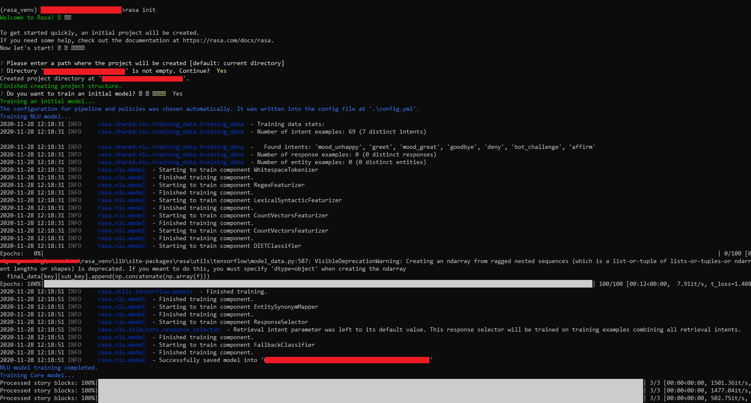Image resolution: width=751 pixels, height=403 pixels.
Task: Click the last Processed story blocks progress bar
Action: pyautogui.click(x=370, y=398)
